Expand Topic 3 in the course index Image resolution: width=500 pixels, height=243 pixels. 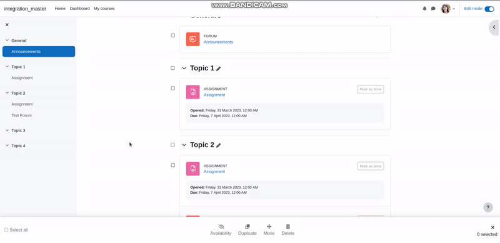point(7,130)
